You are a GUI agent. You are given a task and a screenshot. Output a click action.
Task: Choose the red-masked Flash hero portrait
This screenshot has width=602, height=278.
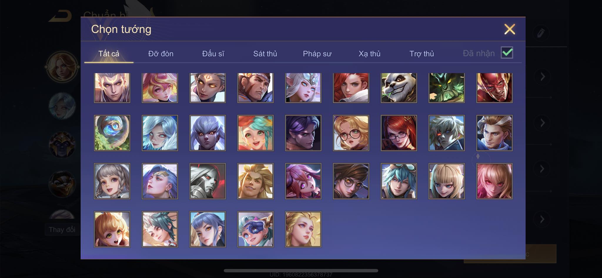click(494, 88)
